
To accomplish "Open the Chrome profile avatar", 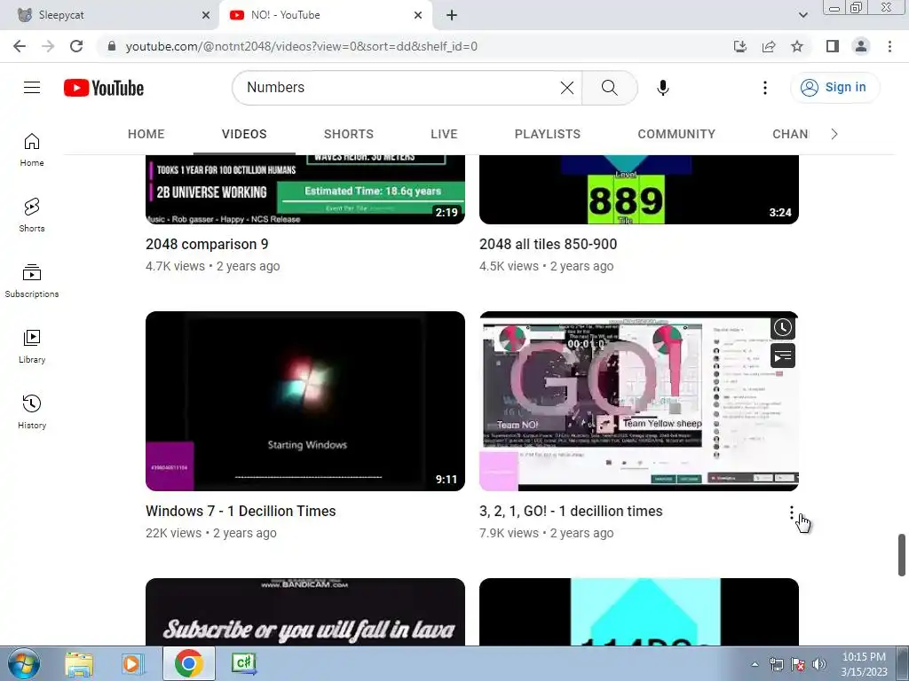I will pos(861,46).
